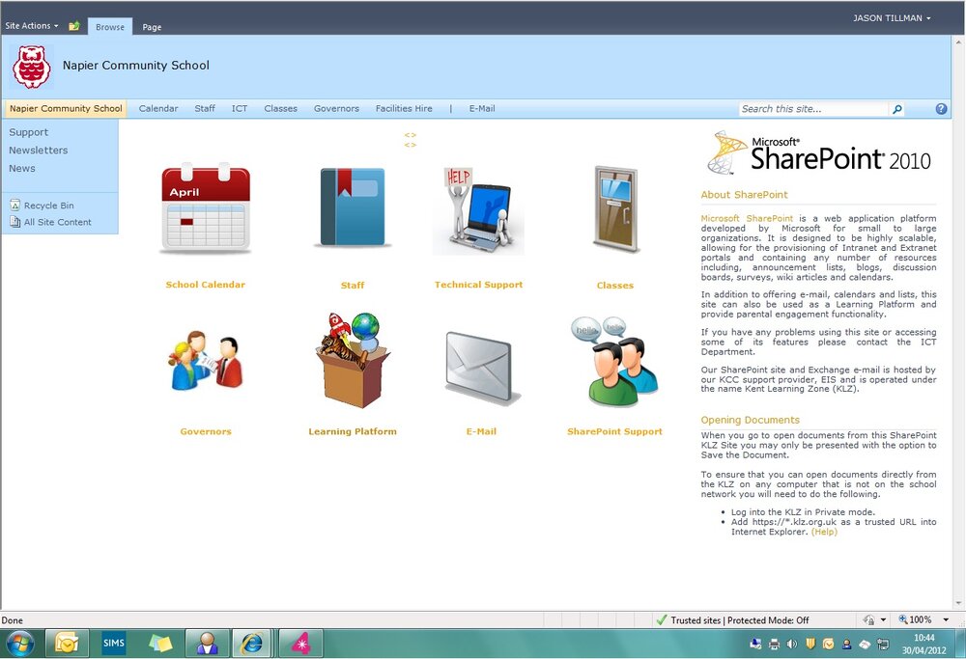Viewport: 966px width, 659px height.
Task: Switch to Internet Explorer in taskbar
Action: tap(252, 644)
